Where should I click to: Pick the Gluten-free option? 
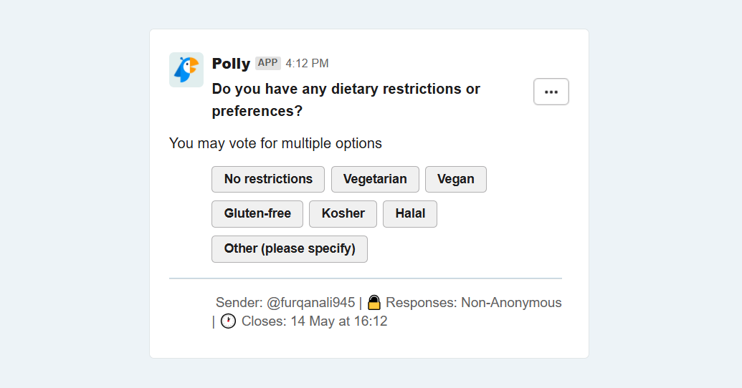[x=257, y=213]
